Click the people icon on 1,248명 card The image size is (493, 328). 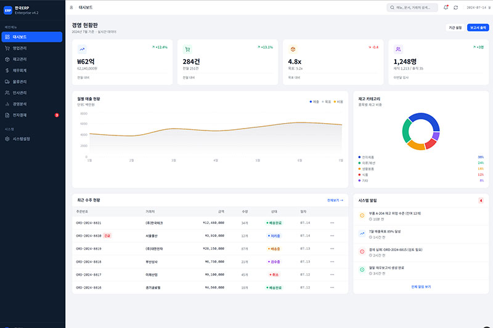coord(398,49)
